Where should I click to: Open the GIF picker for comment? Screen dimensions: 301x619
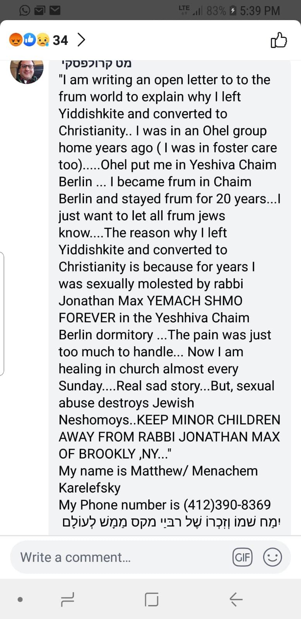pos(242,557)
